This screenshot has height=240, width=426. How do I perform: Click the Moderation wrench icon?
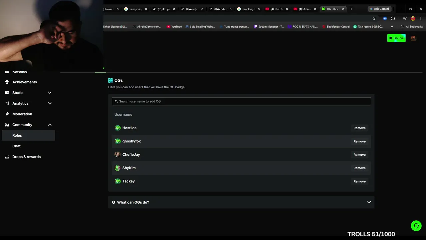[x=7, y=114]
